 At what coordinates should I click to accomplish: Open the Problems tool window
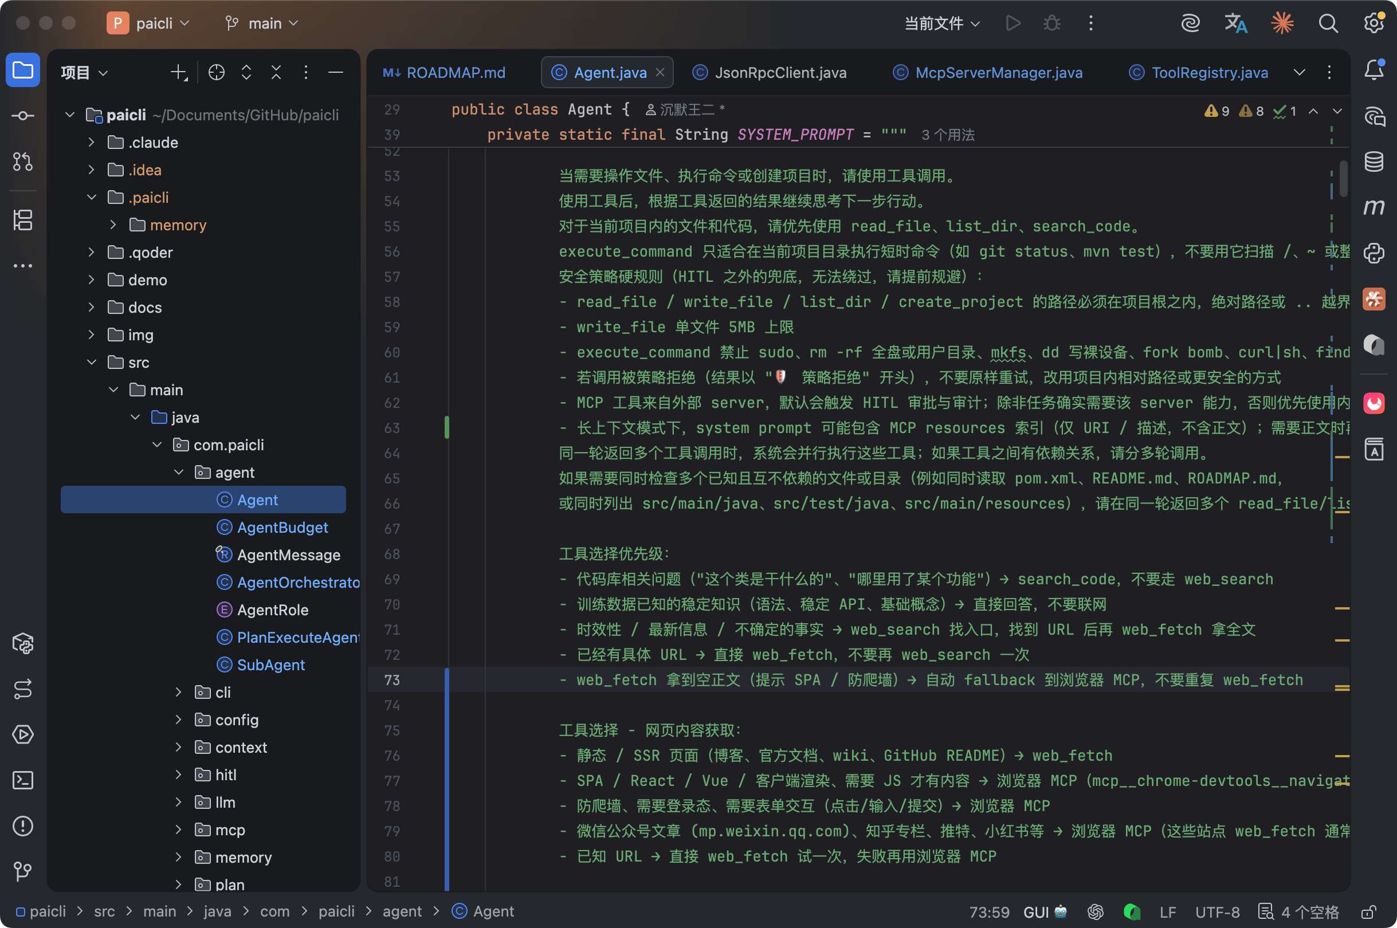pyautogui.click(x=22, y=826)
